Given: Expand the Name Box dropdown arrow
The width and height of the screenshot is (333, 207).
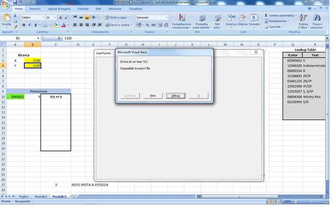Looking at the screenshot, I should point(38,38).
